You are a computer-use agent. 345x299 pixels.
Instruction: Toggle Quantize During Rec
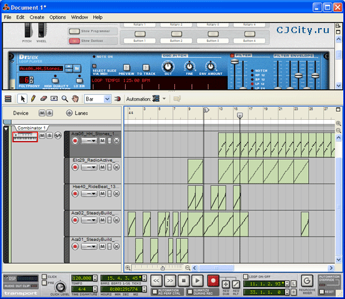tap(190, 292)
